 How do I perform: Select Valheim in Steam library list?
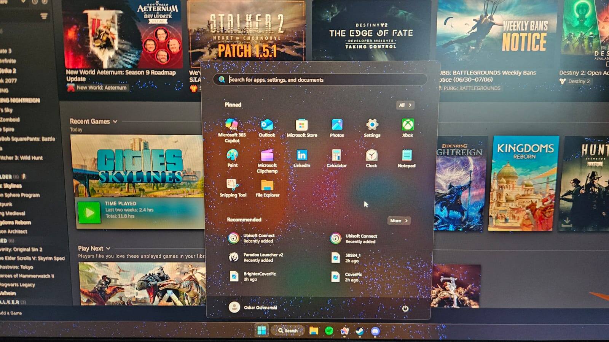8,293
